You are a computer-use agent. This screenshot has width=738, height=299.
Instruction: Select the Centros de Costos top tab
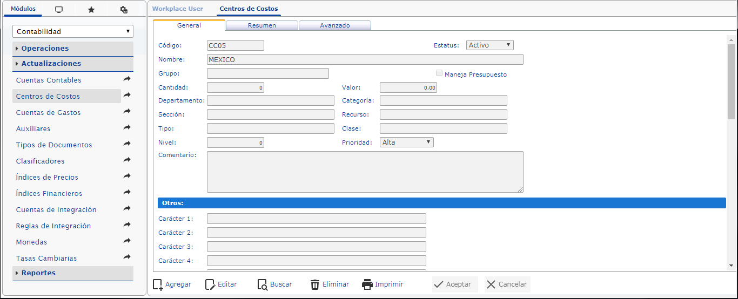(249, 9)
